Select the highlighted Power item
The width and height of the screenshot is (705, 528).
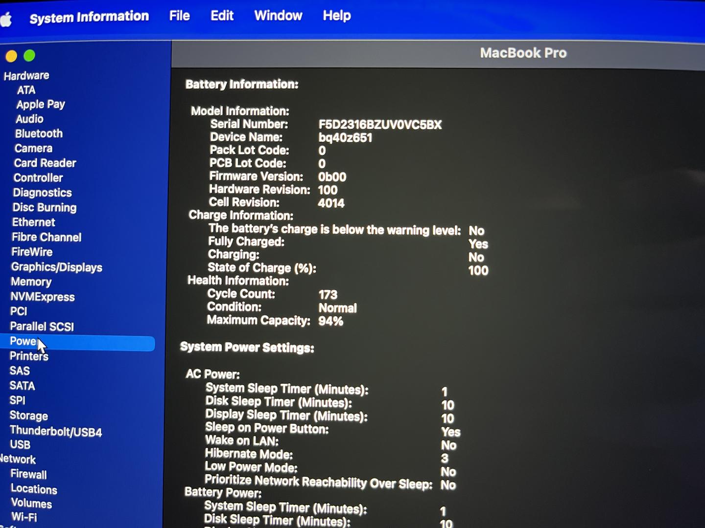pyautogui.click(x=77, y=343)
